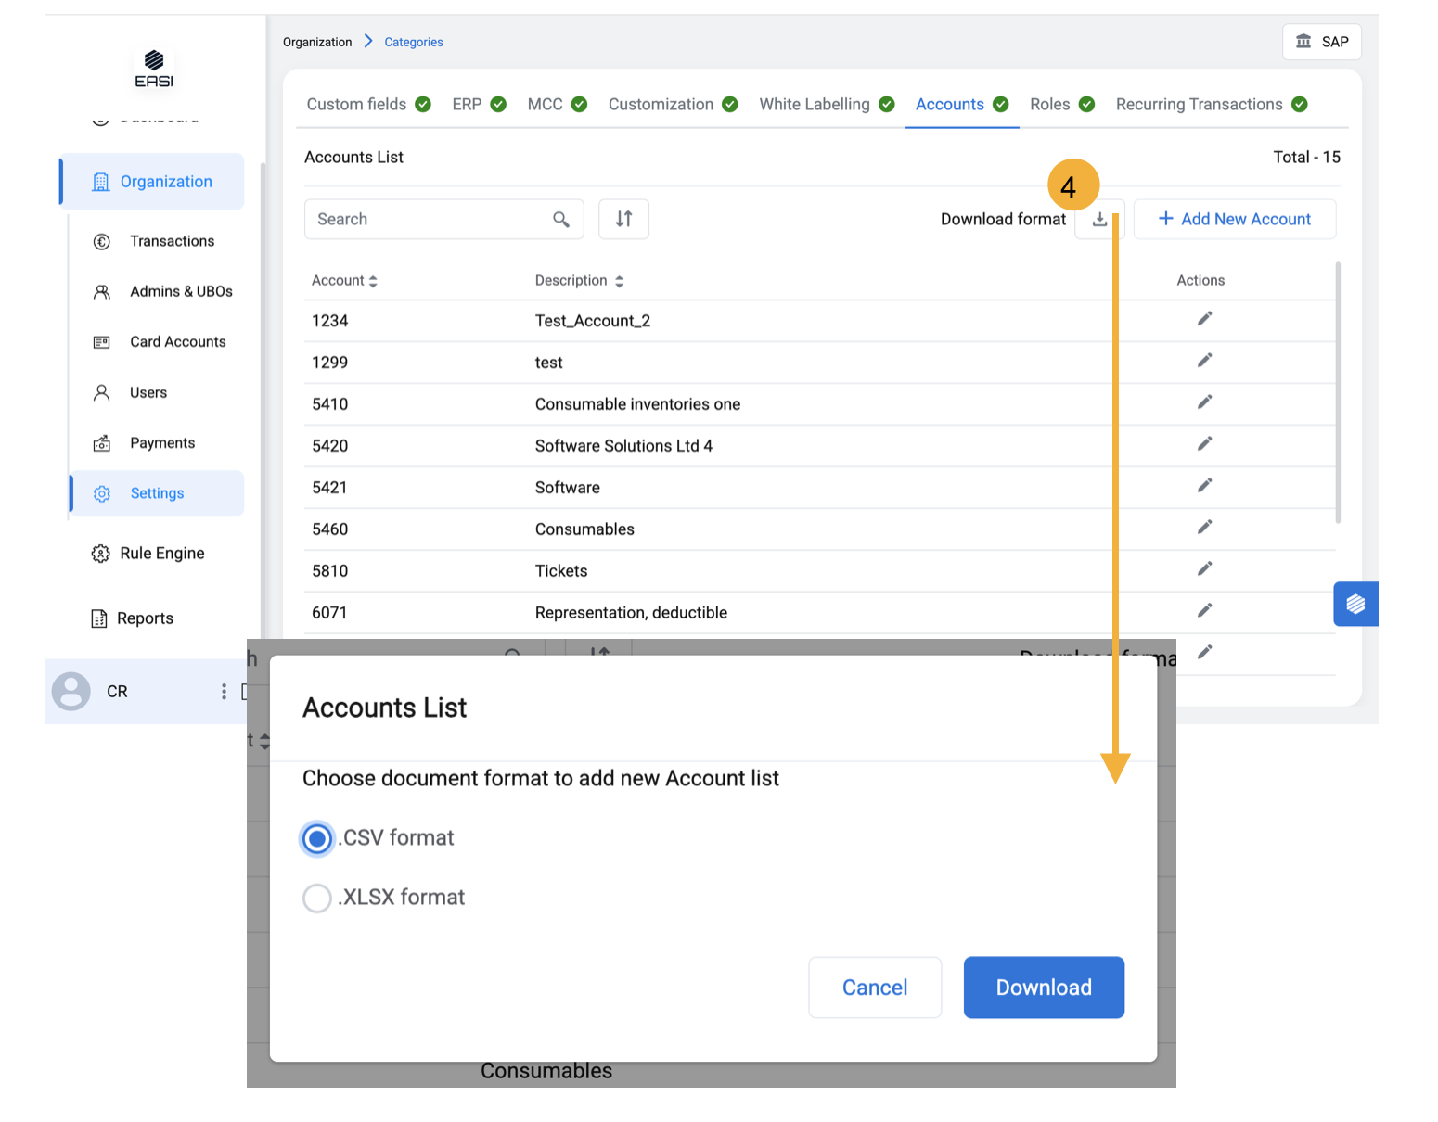Click Cancel in Accounts List dialog
The height and width of the screenshot is (1122, 1438).
point(874,988)
